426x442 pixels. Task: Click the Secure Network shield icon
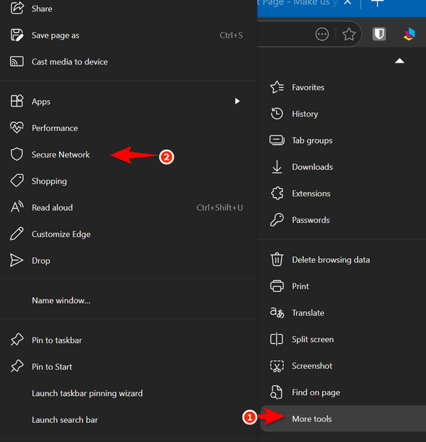(17, 154)
